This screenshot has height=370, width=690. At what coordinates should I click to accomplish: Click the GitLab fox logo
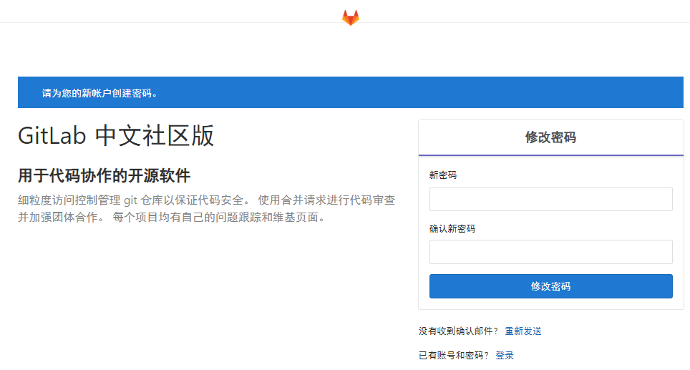[x=351, y=18]
